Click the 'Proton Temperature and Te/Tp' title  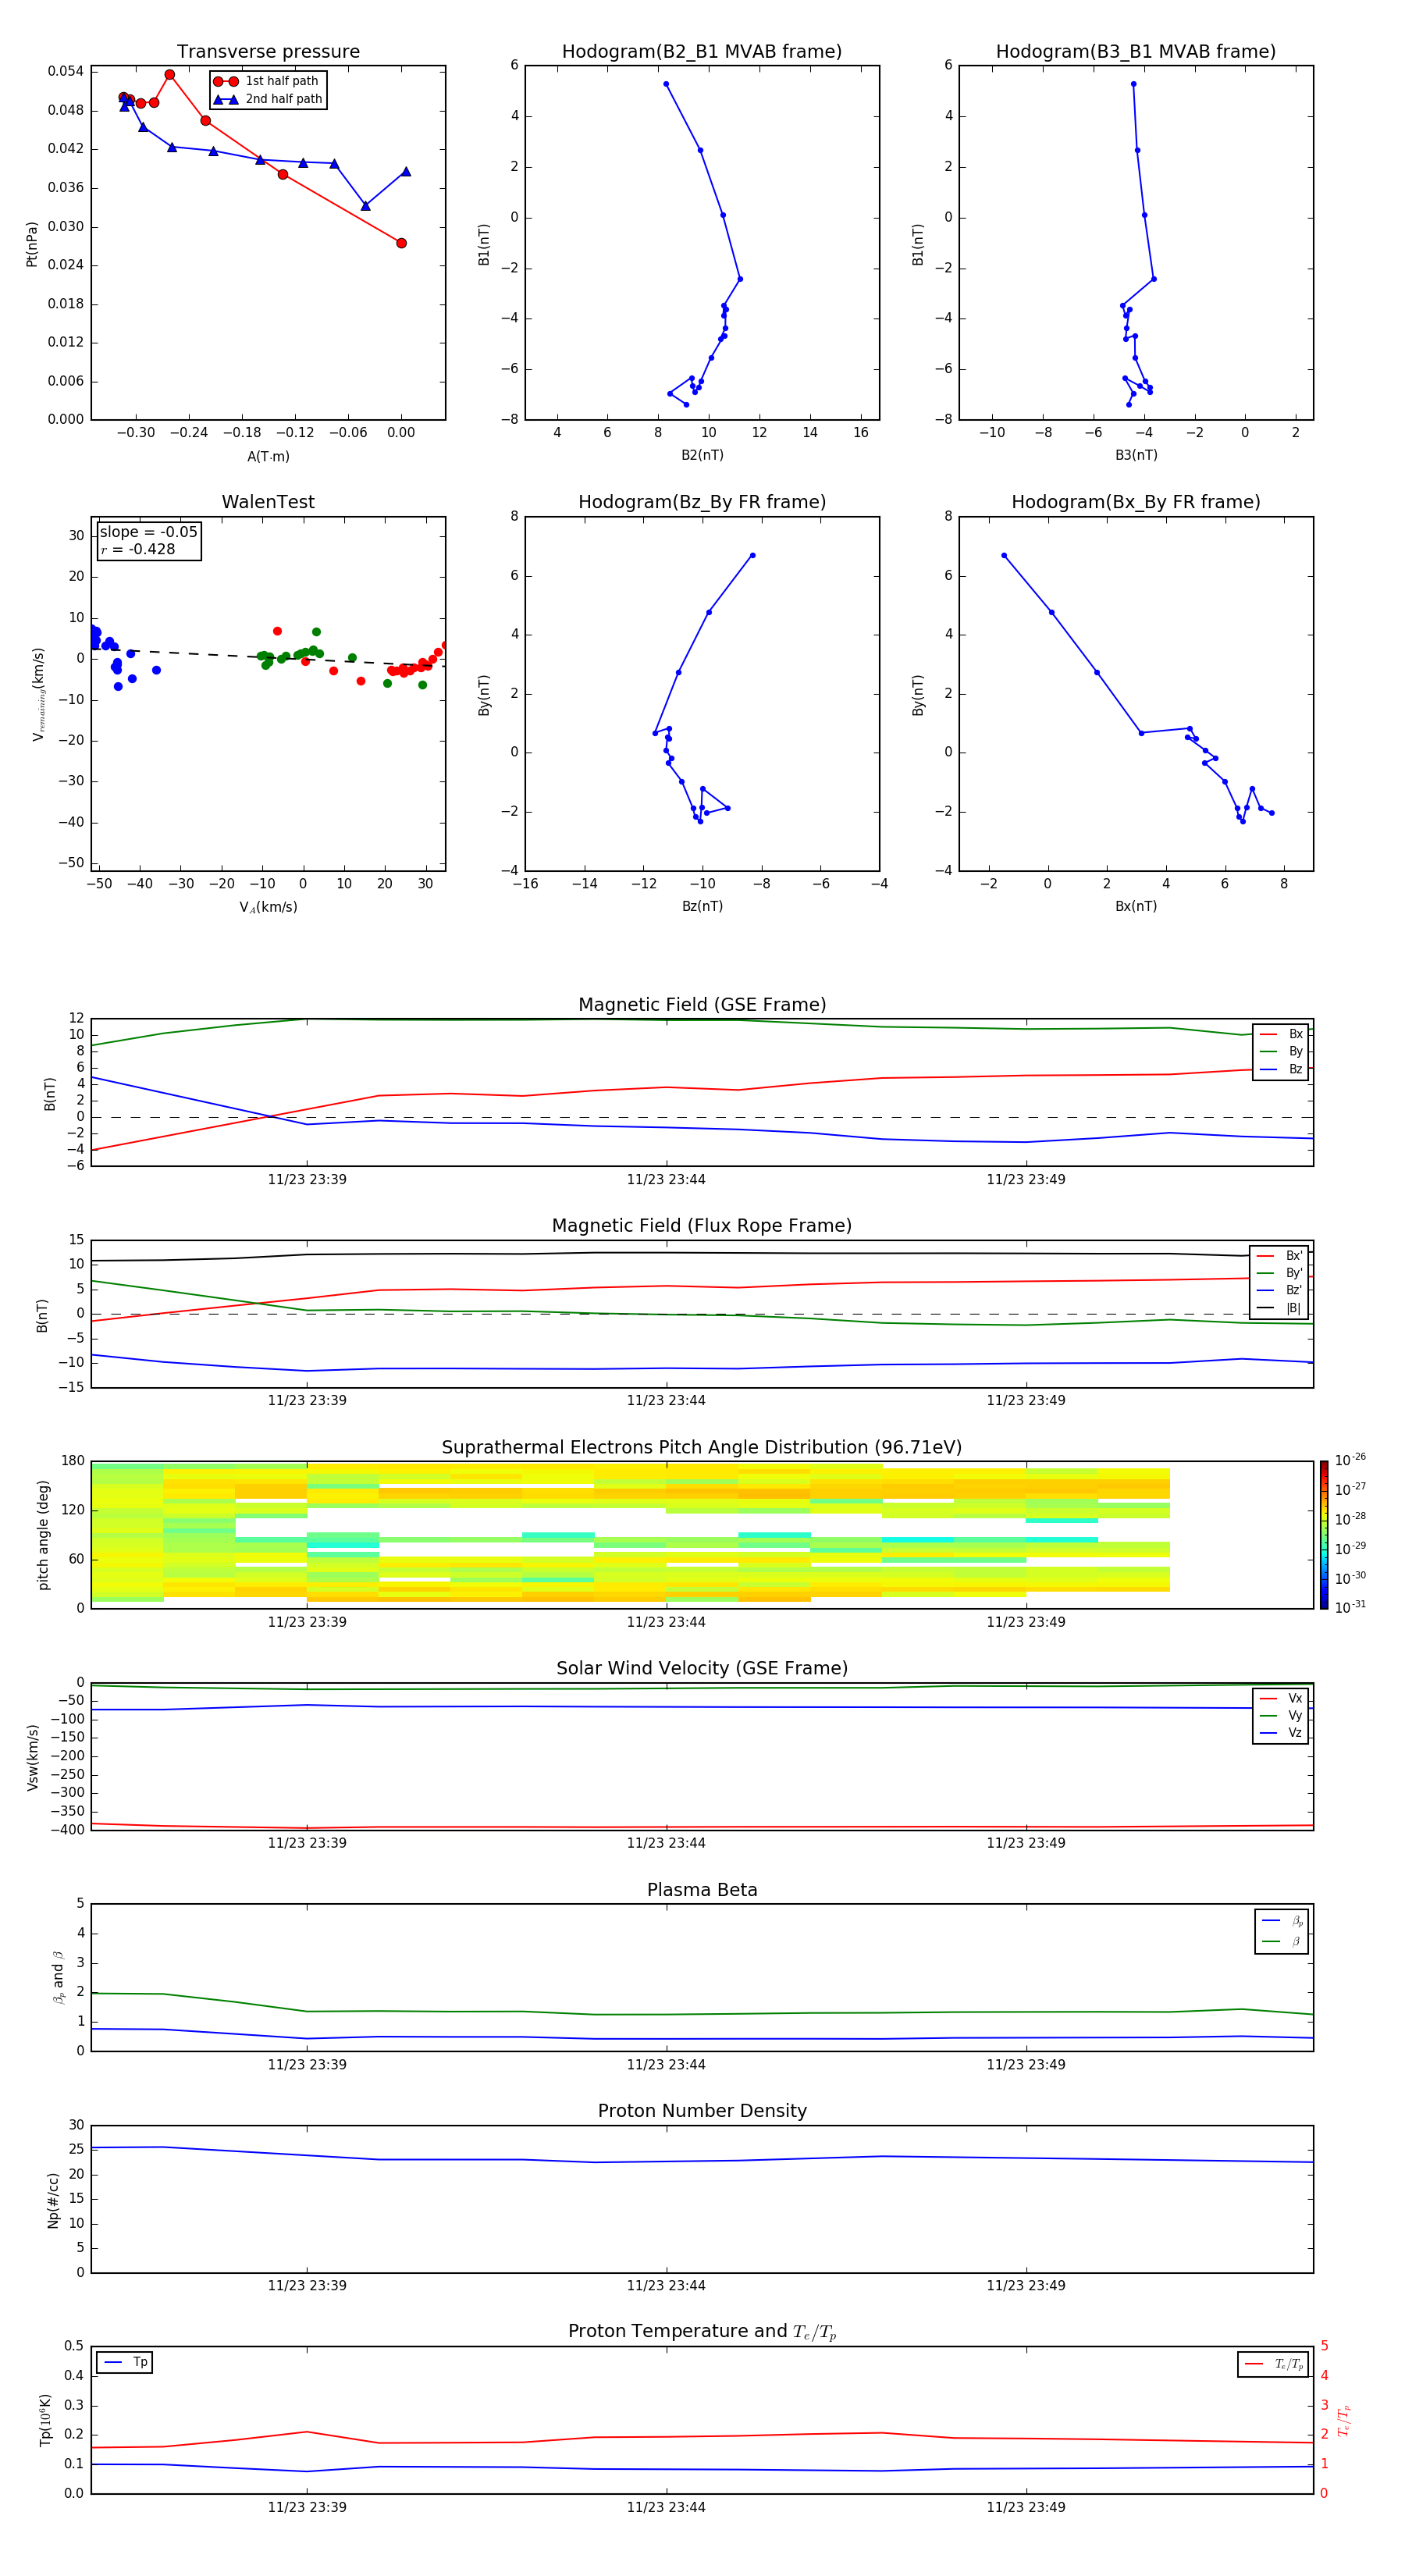click(x=702, y=2332)
